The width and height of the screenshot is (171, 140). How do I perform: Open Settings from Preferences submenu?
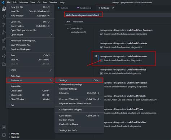[x=79, y=80]
